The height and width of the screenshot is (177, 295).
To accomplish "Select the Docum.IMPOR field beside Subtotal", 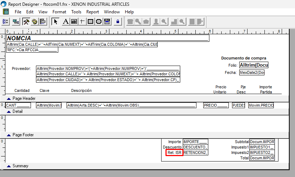I will click(x=262, y=142).
